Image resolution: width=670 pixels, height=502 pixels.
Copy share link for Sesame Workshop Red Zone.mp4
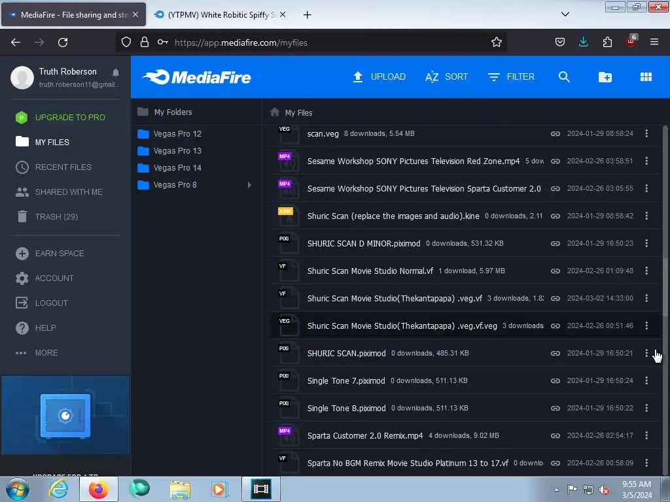pyautogui.click(x=555, y=161)
